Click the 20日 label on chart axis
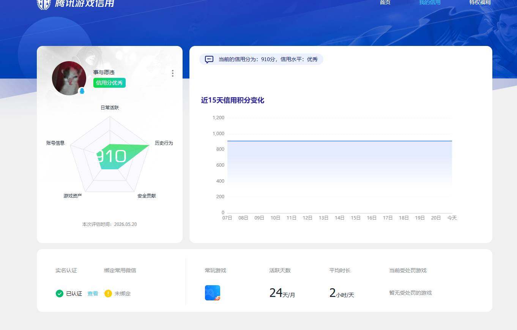 tap(436, 218)
